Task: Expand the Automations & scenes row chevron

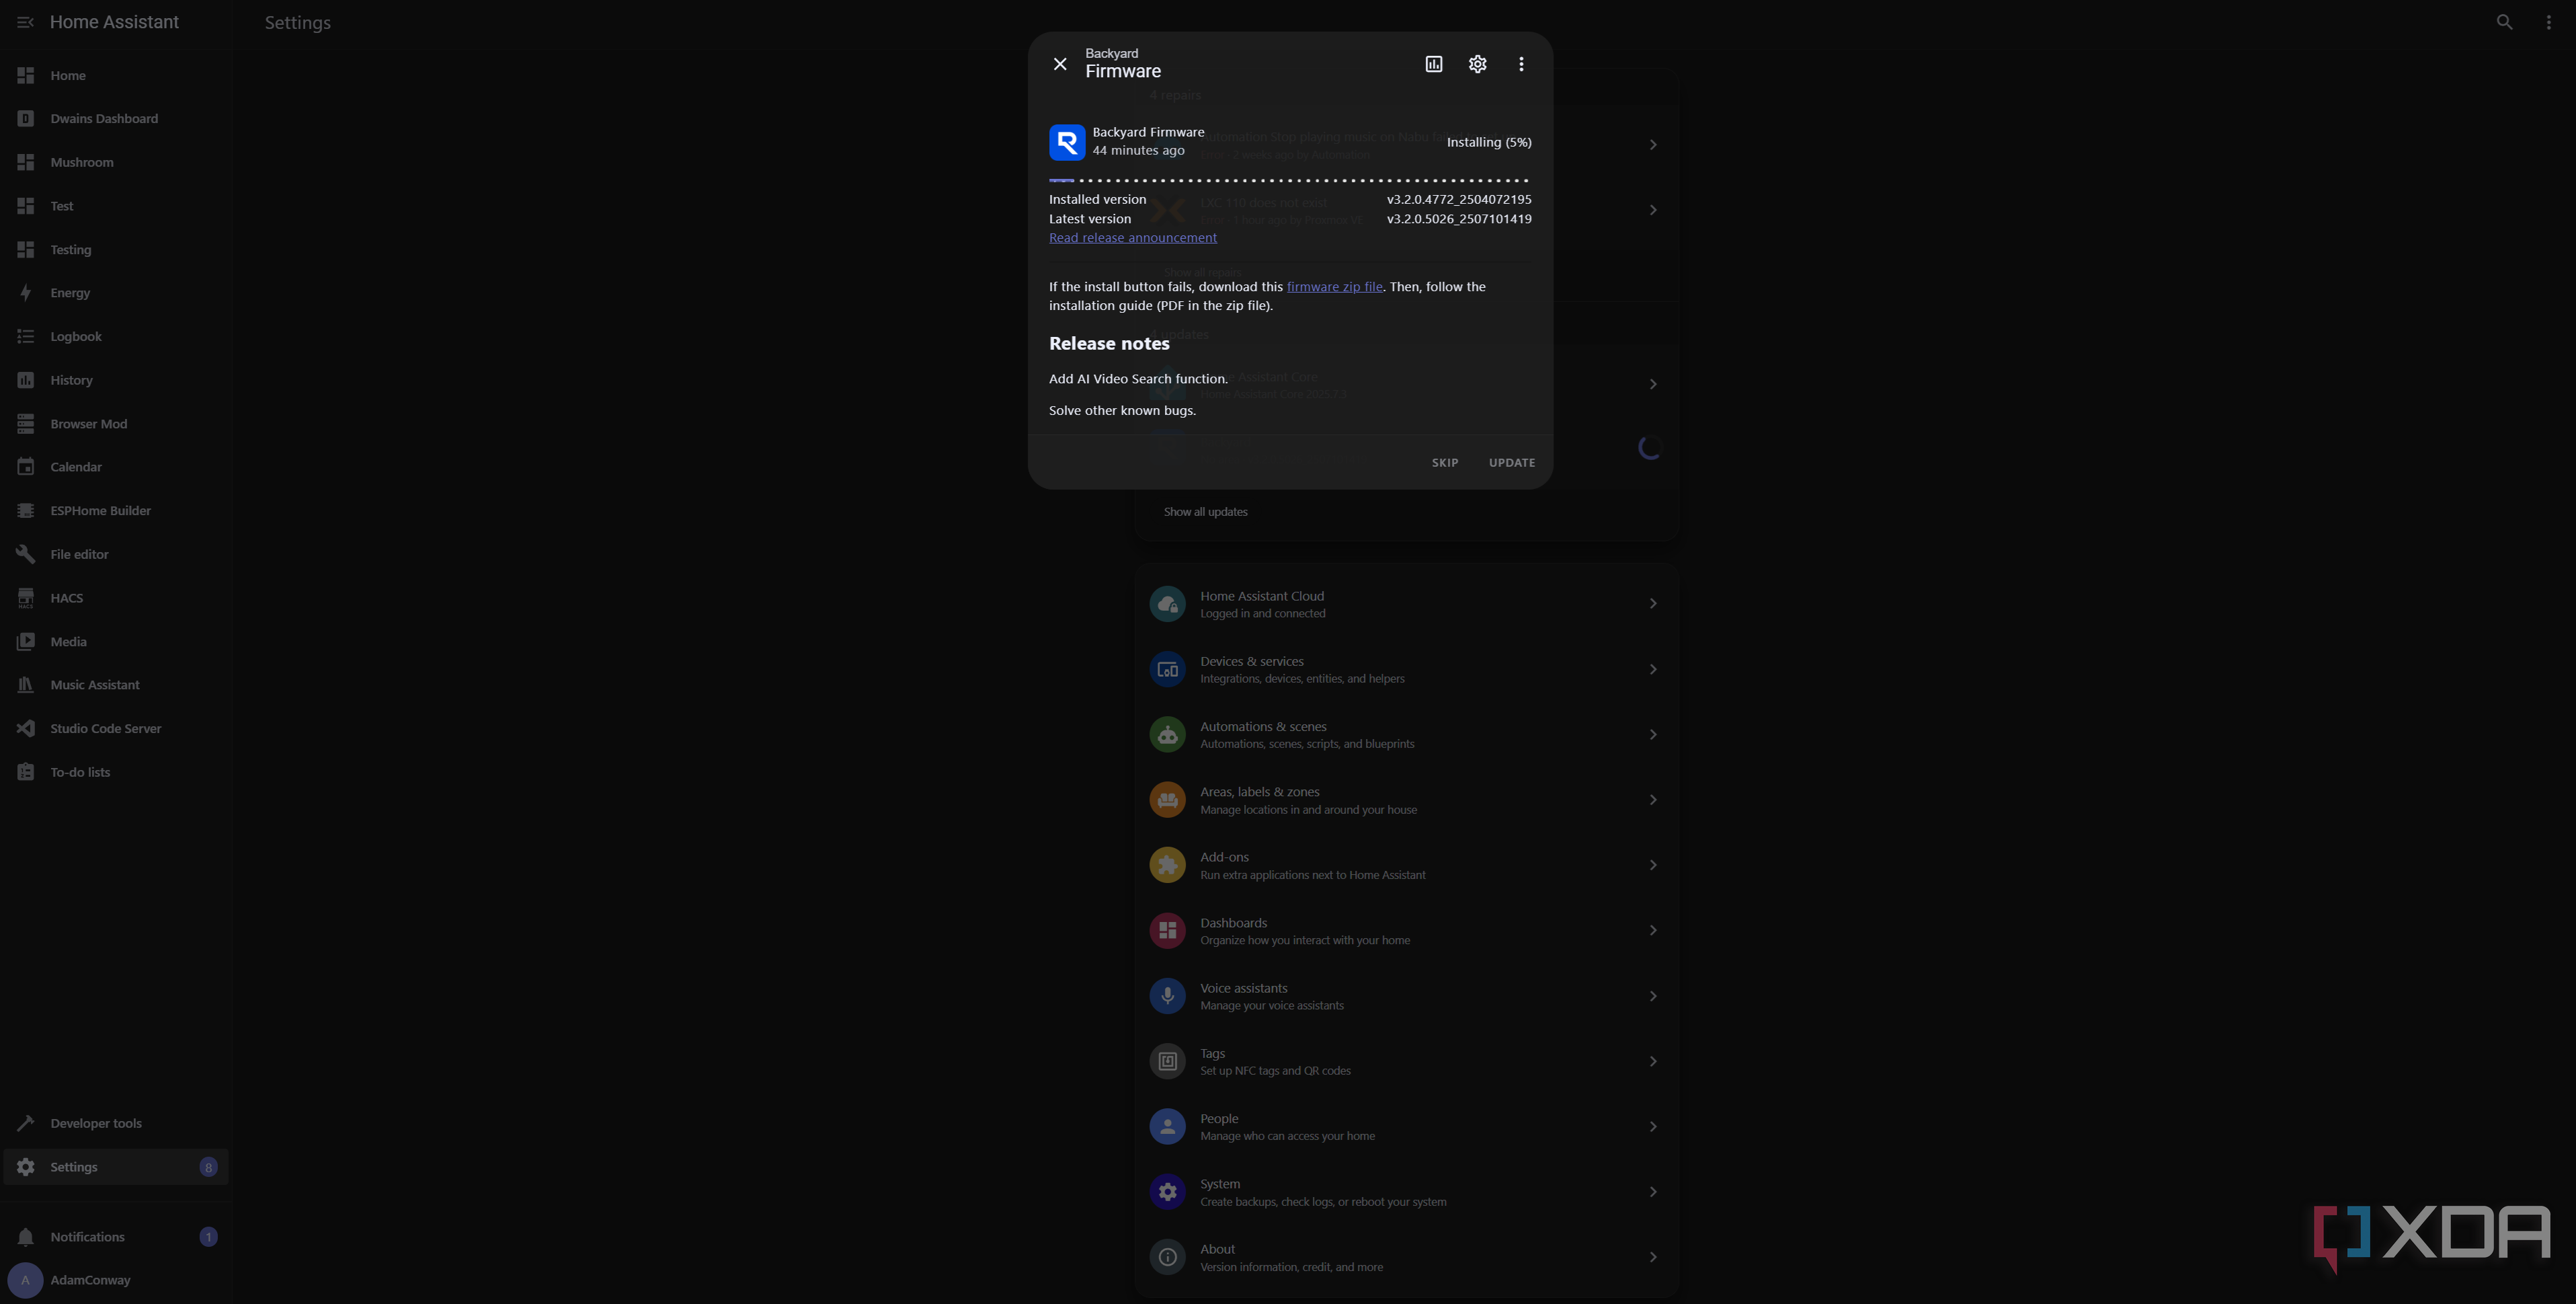Action: tap(1652, 734)
